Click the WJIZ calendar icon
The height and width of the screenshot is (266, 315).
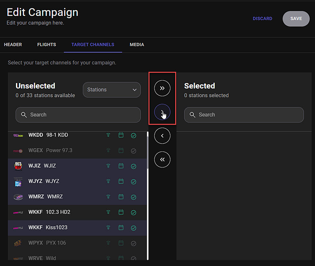(121, 166)
